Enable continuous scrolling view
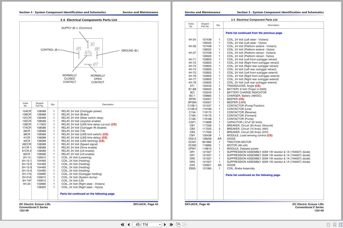Viewport: 343px width, 228px height. (x=334, y=224)
